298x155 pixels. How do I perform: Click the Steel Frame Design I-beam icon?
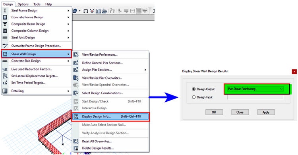(x=5, y=10)
